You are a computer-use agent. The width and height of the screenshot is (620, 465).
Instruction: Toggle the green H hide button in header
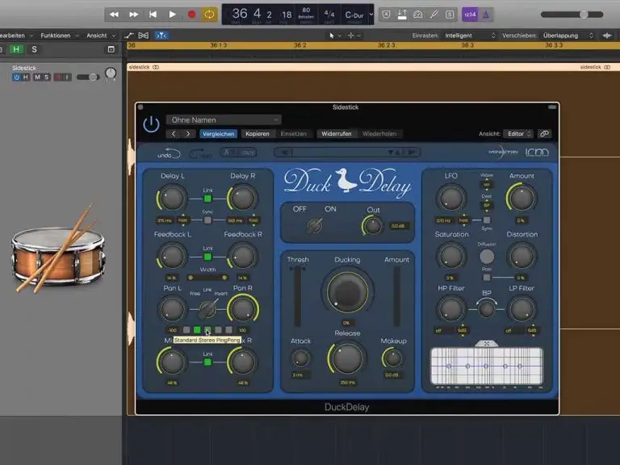[16, 49]
